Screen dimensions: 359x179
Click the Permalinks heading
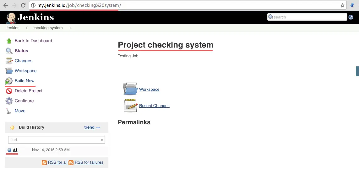coord(134,122)
